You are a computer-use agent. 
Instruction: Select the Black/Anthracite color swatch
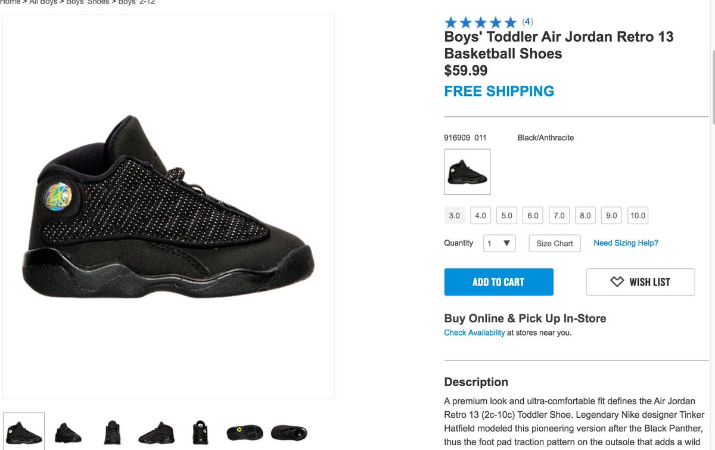(467, 172)
